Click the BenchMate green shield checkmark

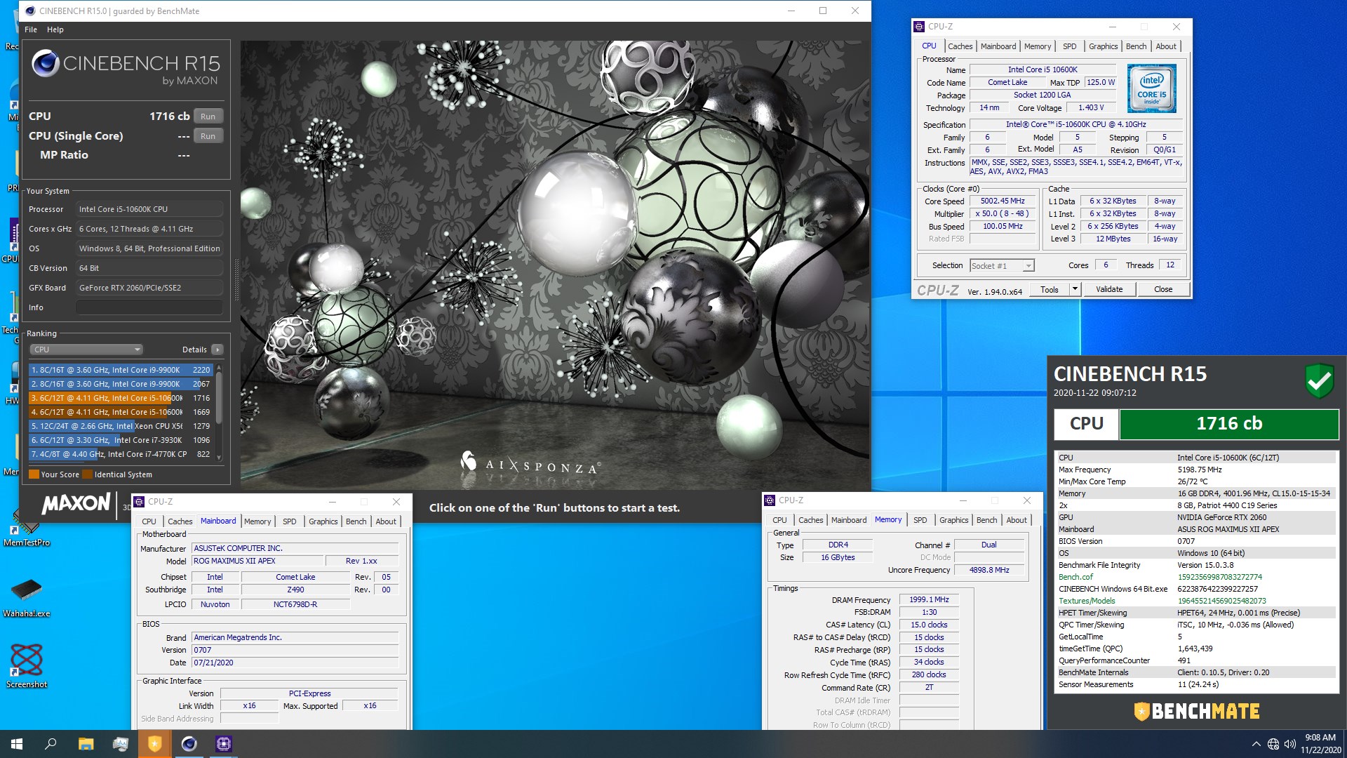1319,381
